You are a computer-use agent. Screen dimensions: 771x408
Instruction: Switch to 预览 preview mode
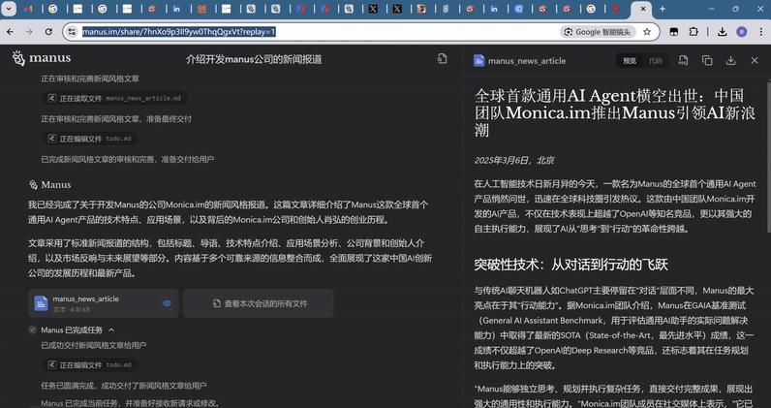click(x=630, y=60)
